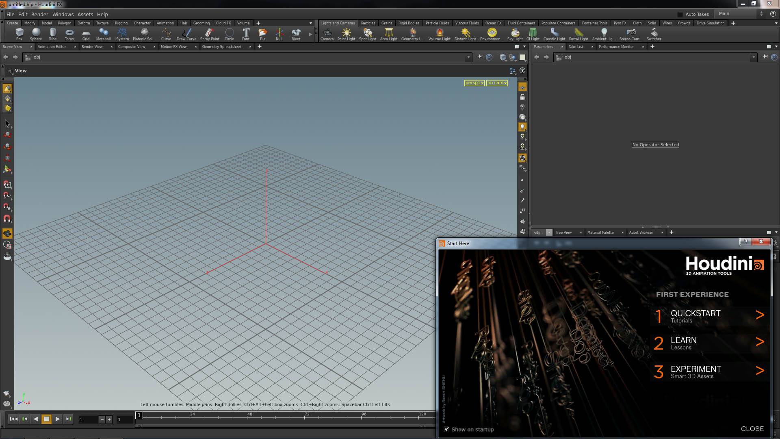Switch to the Material Palette tab
Viewport: 780px width, 439px height.
(x=600, y=233)
